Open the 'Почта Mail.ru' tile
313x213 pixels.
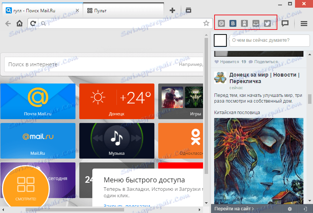(38, 101)
